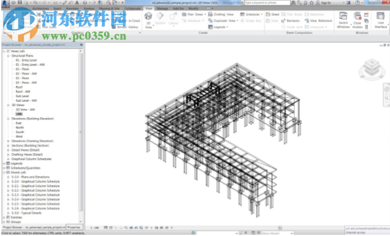390x236 pixels.
Task: Click the View Reference icon
Action: [307, 21]
